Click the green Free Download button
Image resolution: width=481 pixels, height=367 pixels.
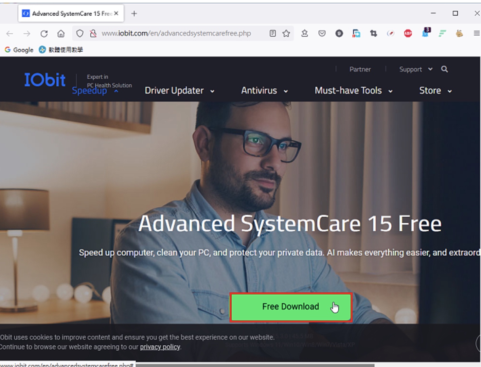(x=291, y=307)
